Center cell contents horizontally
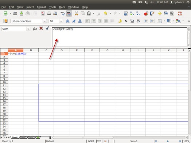The image size is (191, 143). pyautogui.click(x=94, y=21)
